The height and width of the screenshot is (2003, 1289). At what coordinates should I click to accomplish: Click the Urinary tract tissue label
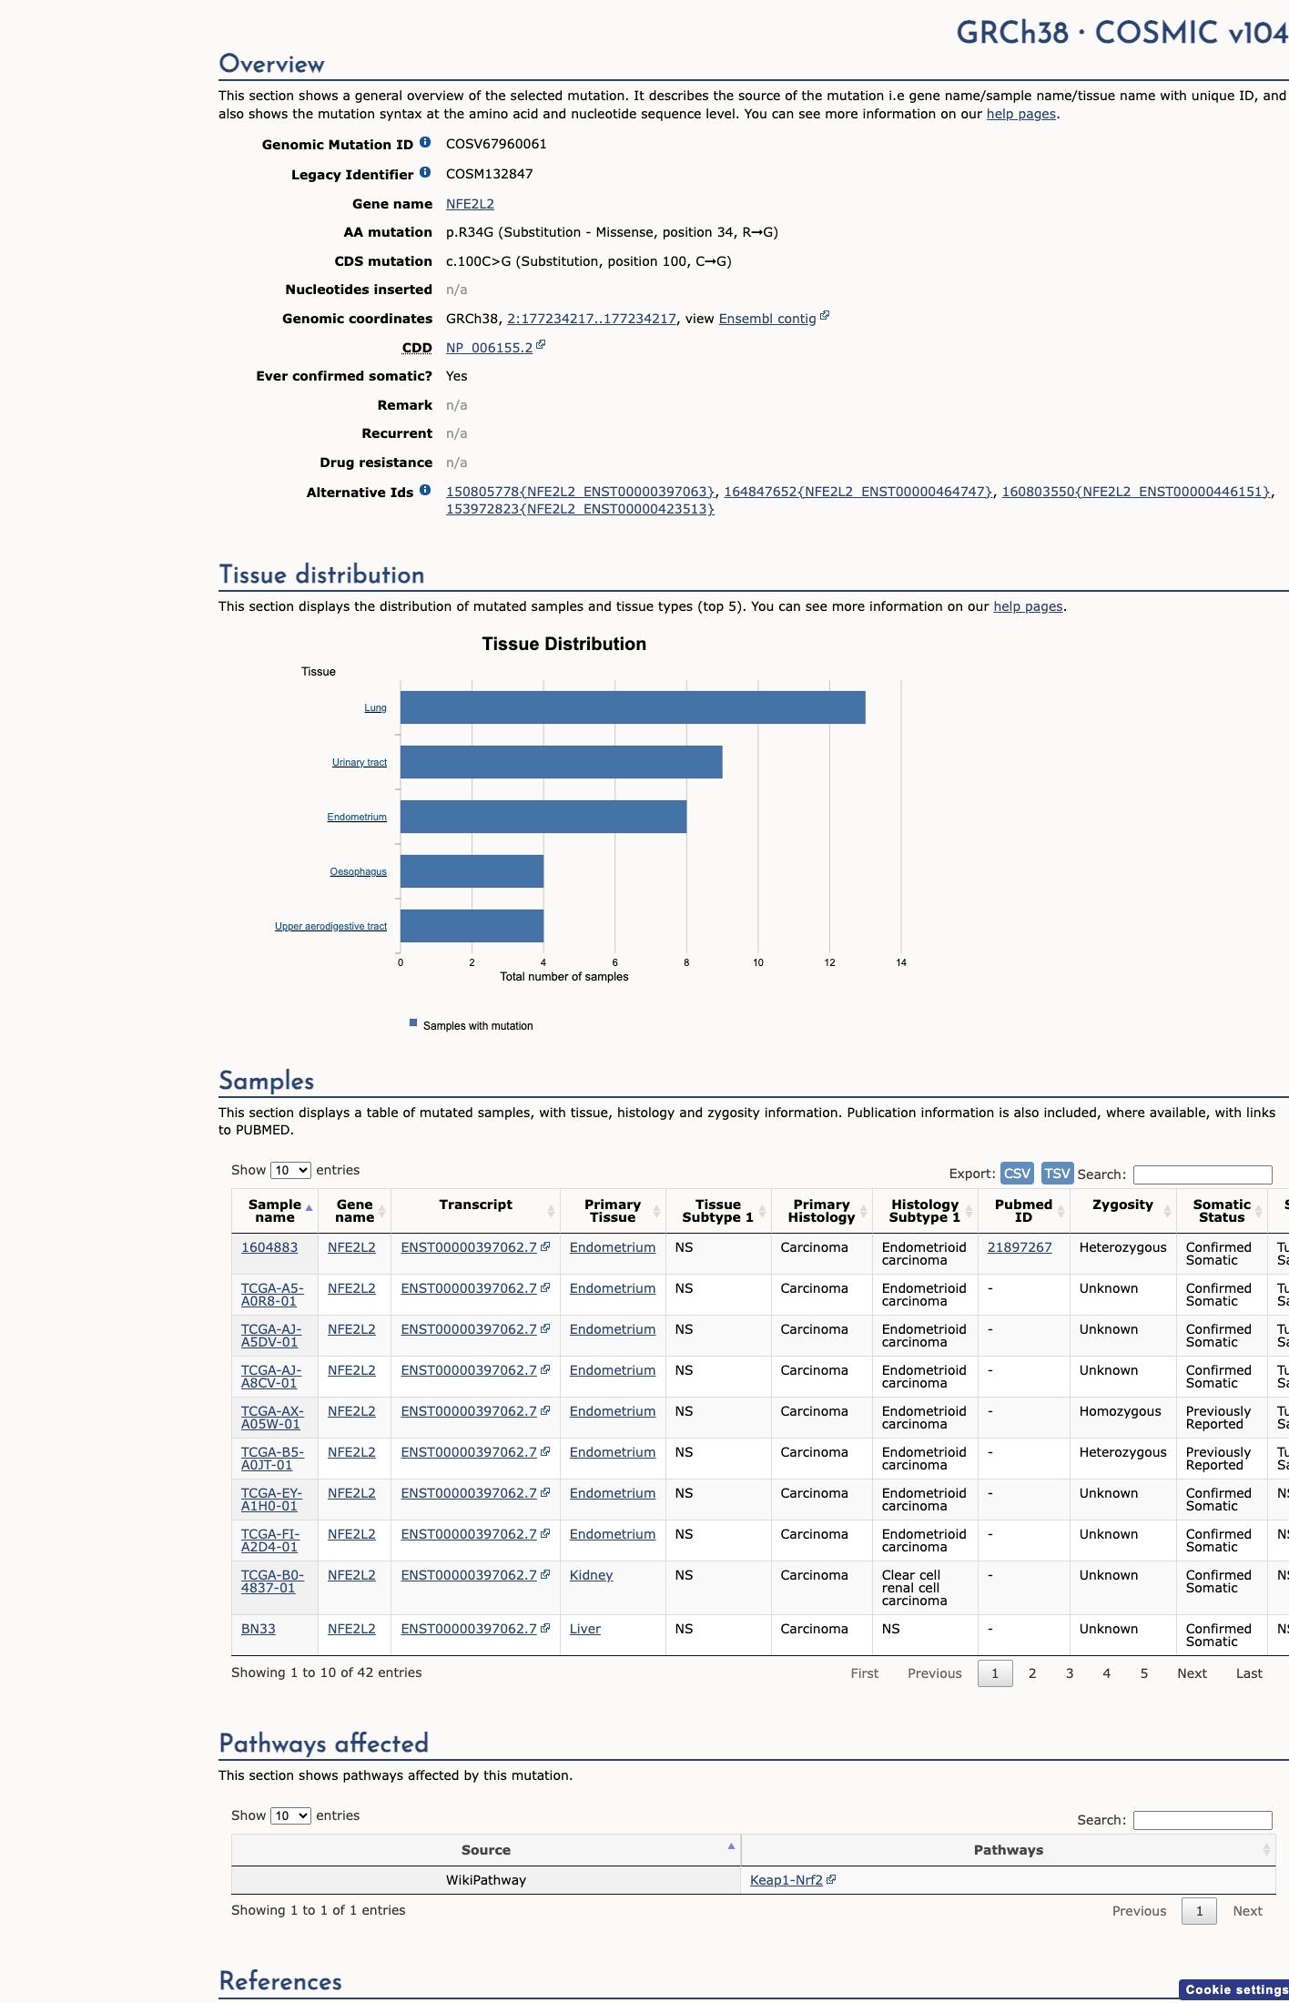click(360, 762)
